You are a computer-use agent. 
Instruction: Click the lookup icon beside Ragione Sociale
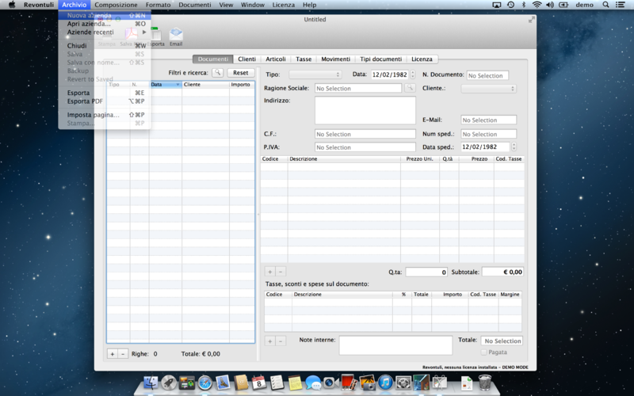[410, 88]
